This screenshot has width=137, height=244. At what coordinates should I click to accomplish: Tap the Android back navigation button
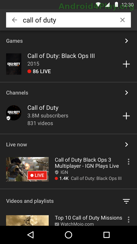coord(31,235)
